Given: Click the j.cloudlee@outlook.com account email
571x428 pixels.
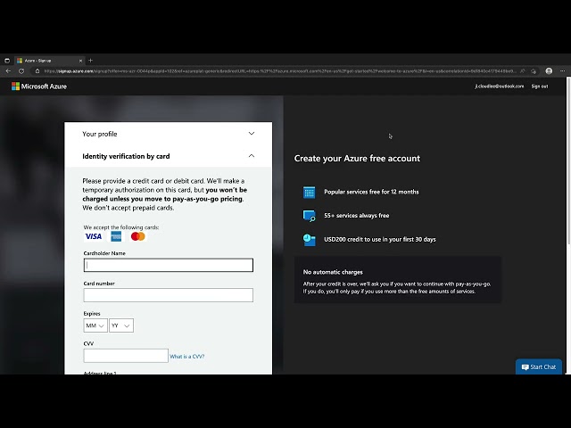Looking at the screenshot, I should [x=500, y=86].
